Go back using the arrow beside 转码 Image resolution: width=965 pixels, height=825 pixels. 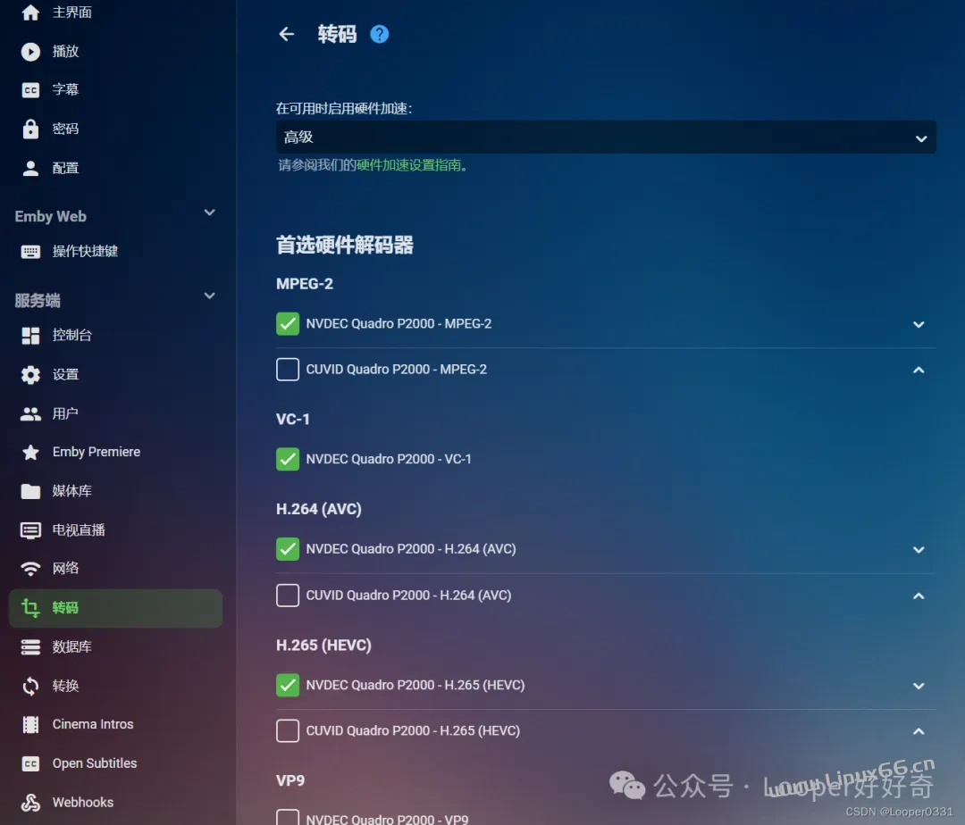click(286, 34)
